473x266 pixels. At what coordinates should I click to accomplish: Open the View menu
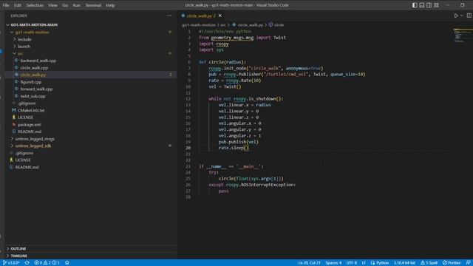click(52, 5)
